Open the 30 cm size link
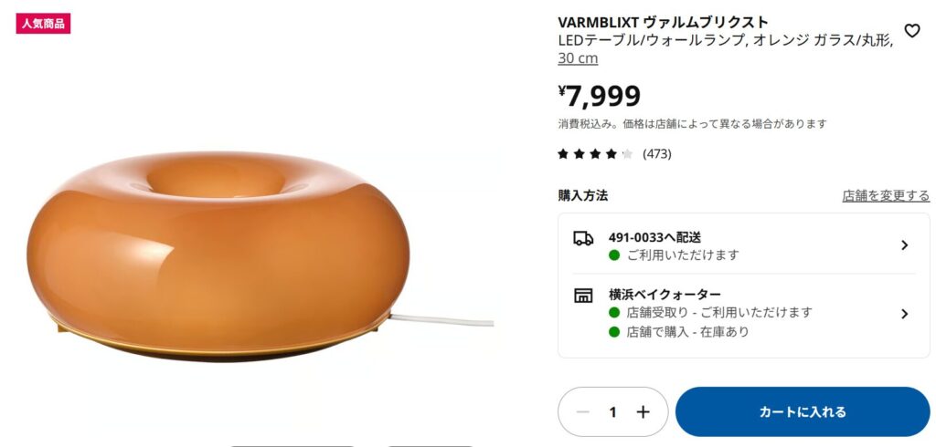 tap(578, 58)
